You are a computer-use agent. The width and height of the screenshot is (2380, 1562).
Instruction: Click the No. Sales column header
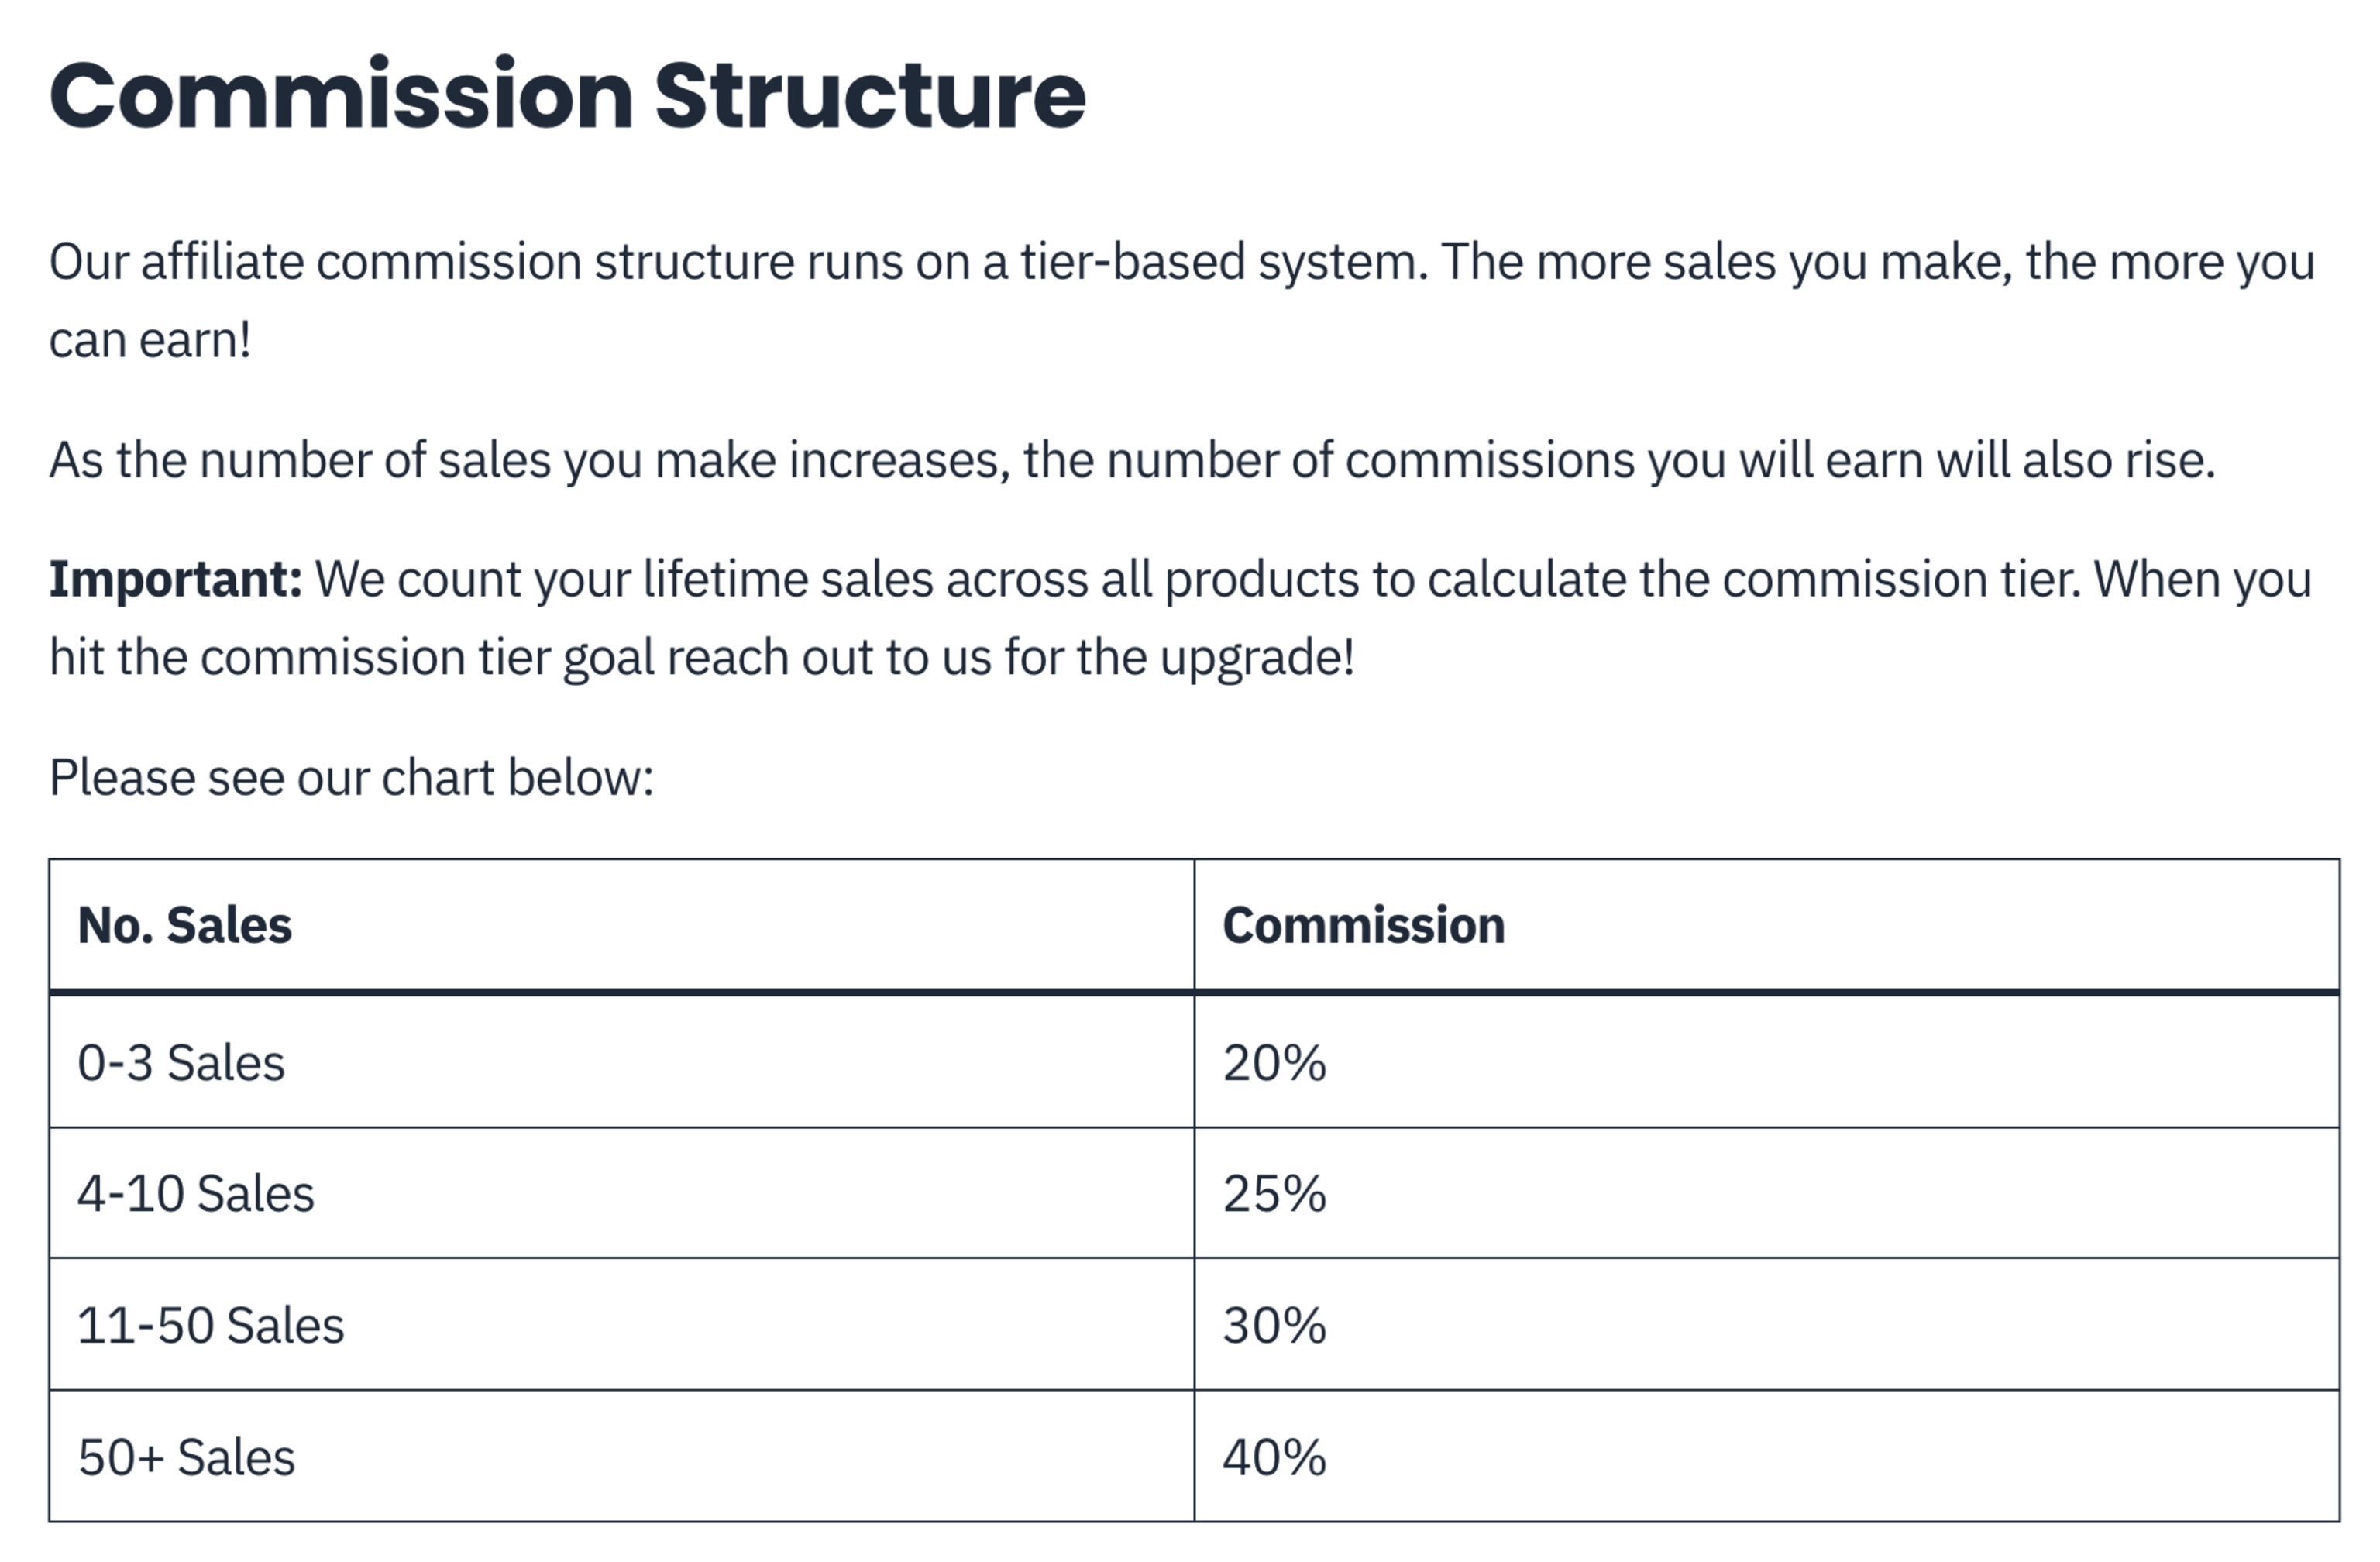[621, 925]
